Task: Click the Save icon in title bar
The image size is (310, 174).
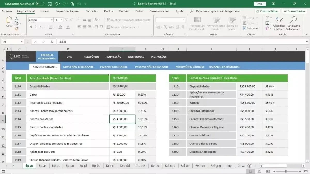Action: [50, 4]
